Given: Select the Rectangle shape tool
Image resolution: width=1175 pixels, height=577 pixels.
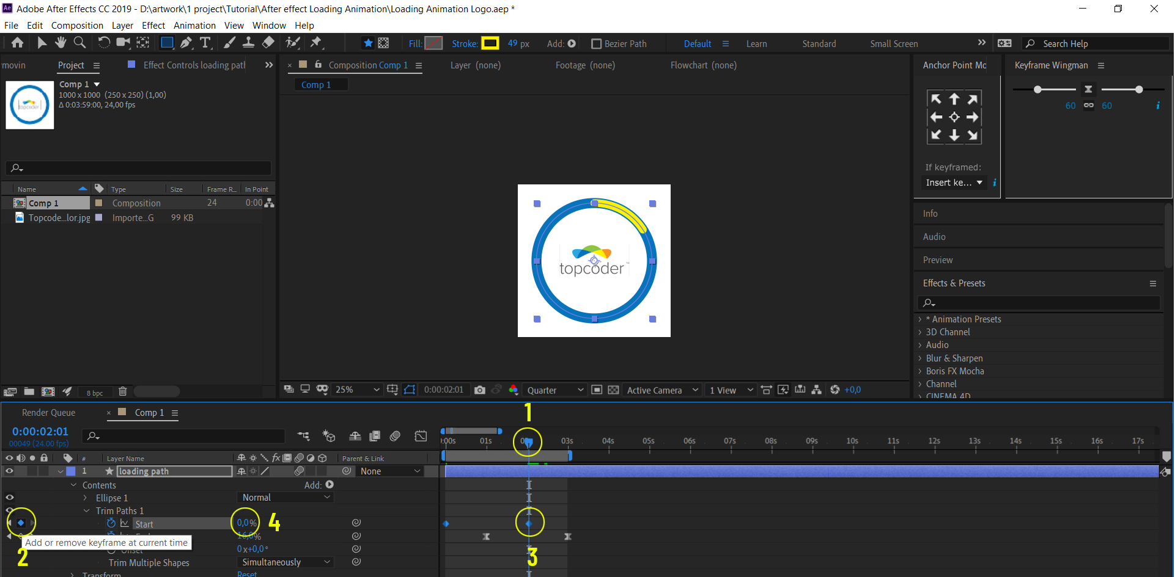Looking at the screenshot, I should (x=167, y=43).
